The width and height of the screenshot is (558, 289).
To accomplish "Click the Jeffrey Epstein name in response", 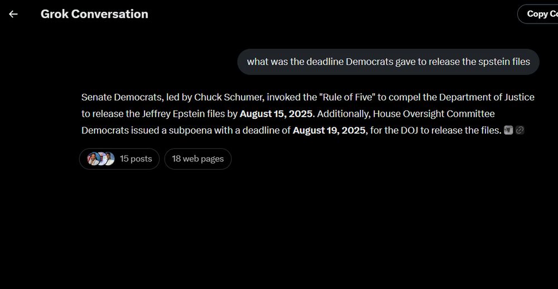I will click(172, 114).
